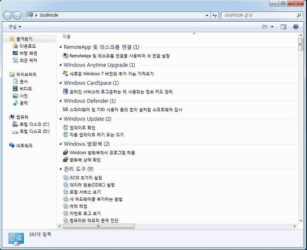
Task: Collapse the Windows Update group
Action: click(61, 119)
